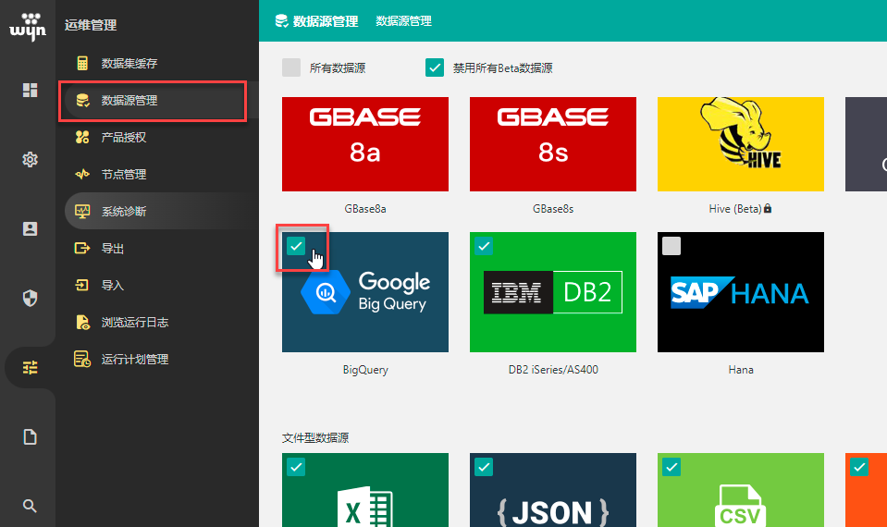Screen dimensions: 887x527
Task: Open the user account icon in left rail
Action: tap(30, 228)
